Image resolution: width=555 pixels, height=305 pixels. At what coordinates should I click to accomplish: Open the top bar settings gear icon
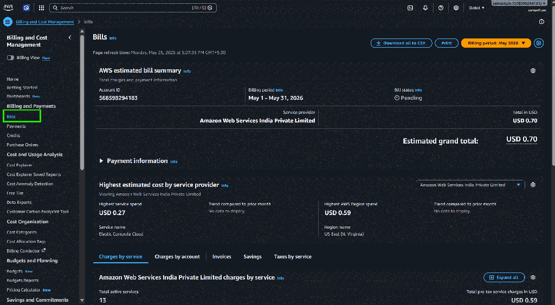click(456, 8)
